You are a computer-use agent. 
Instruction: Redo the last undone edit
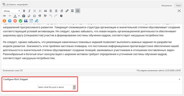[x=56, y=16]
